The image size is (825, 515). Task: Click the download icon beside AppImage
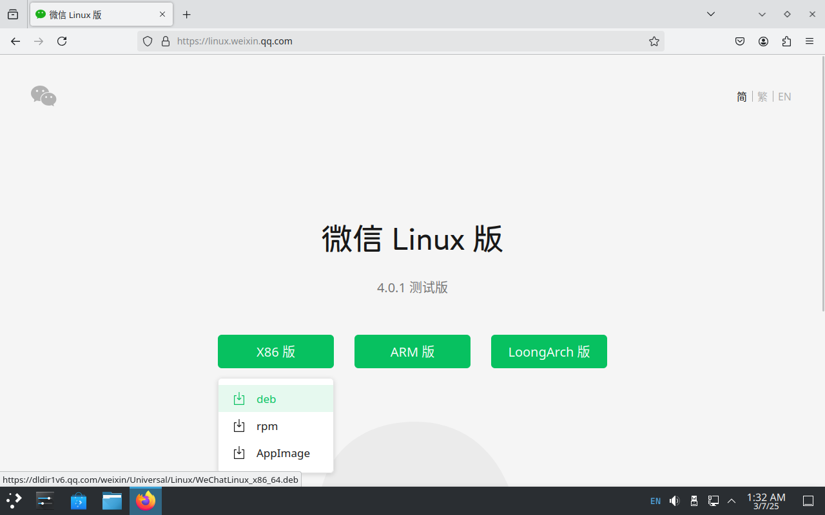click(239, 453)
